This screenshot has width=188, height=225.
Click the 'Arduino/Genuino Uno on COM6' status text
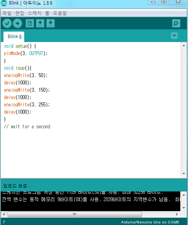pyautogui.click(x=150, y=222)
